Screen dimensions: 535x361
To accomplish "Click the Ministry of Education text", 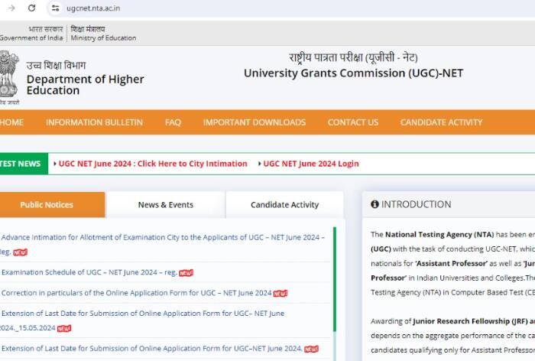I will coord(103,38).
